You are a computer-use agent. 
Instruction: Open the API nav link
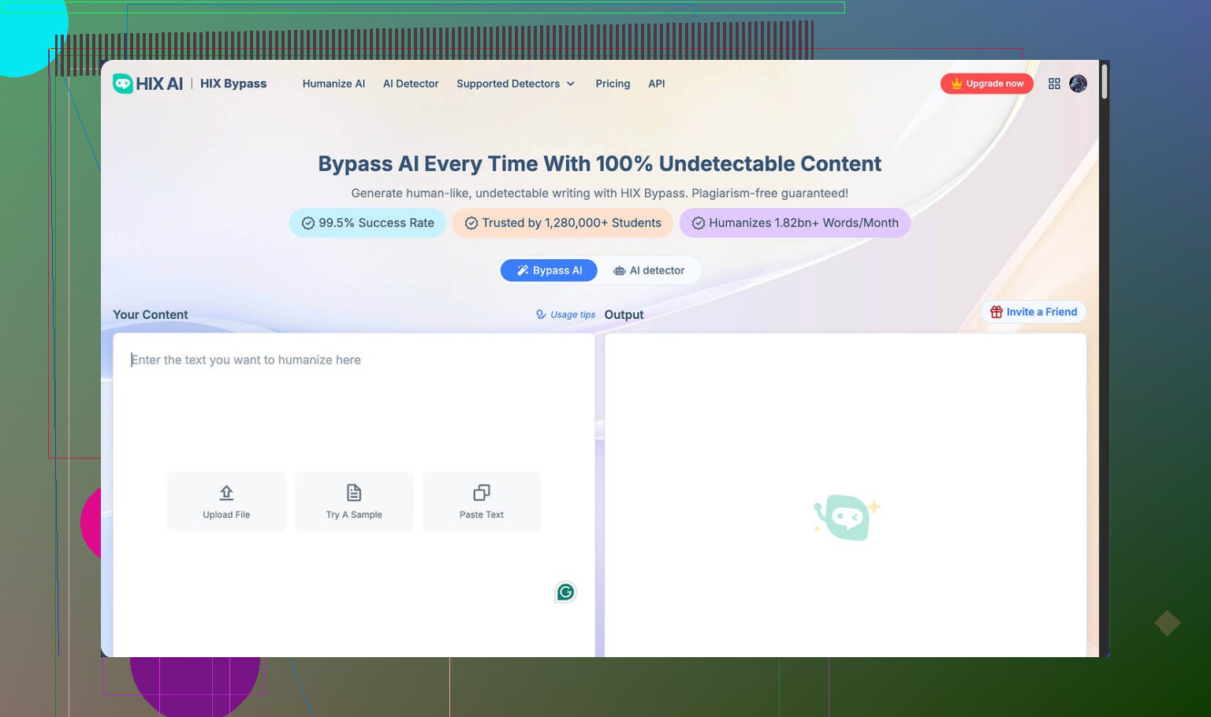(656, 84)
